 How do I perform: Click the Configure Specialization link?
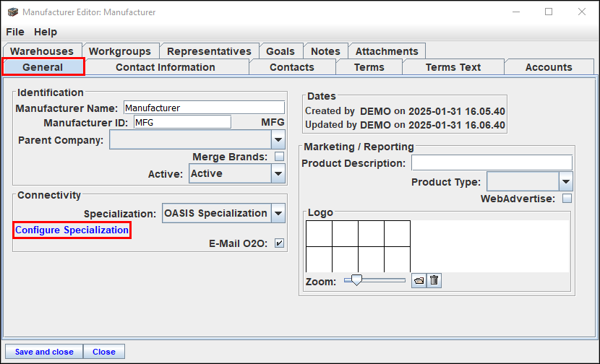[x=72, y=230]
